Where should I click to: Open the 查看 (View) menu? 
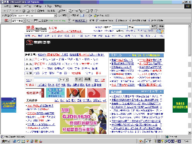27,6
